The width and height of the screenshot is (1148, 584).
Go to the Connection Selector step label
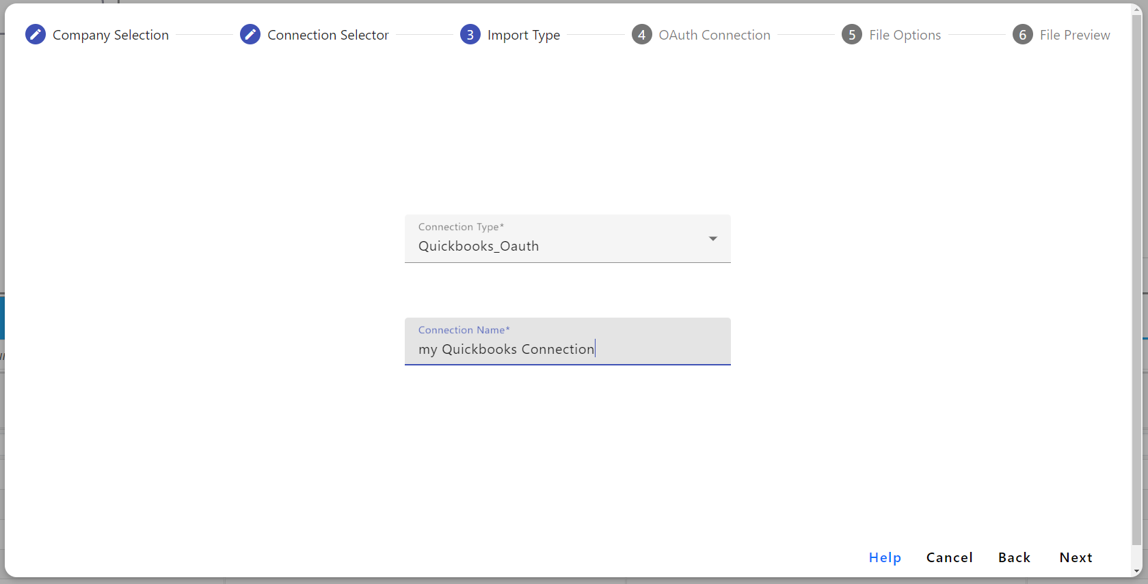(328, 35)
